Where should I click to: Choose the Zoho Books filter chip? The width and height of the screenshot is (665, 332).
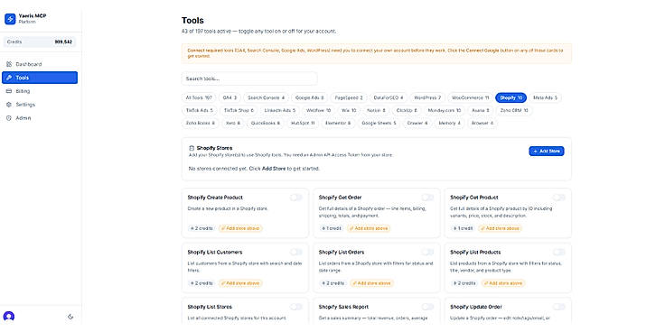(x=201, y=124)
